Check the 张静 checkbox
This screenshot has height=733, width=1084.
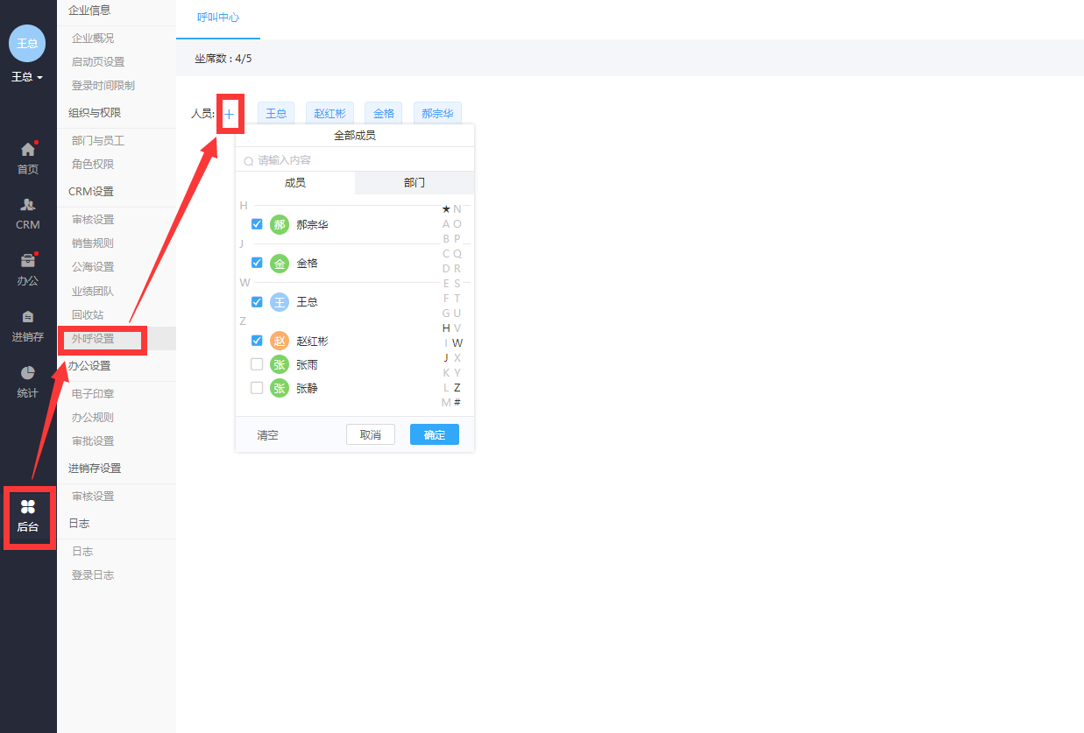(257, 387)
